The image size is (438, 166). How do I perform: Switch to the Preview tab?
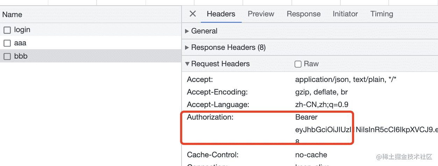[261, 14]
